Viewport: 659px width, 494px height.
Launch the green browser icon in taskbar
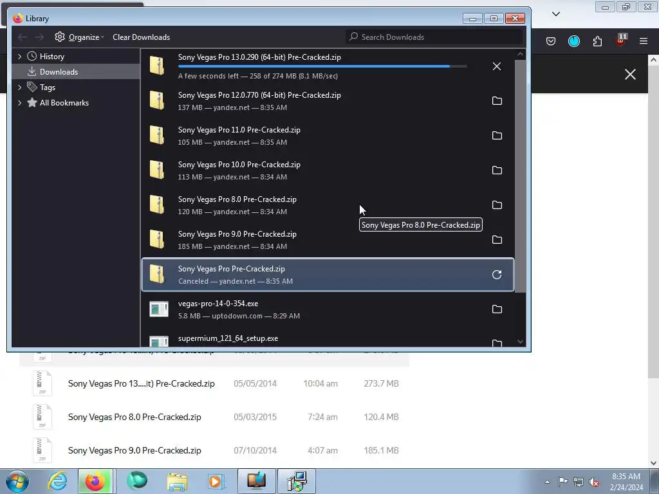(x=137, y=481)
